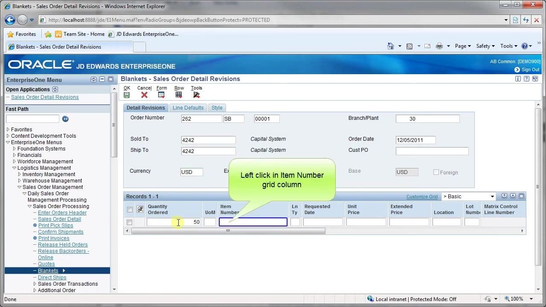Image resolution: width=546 pixels, height=307 pixels.
Task: Click the pencil edit icon in grid header
Action: point(140,209)
